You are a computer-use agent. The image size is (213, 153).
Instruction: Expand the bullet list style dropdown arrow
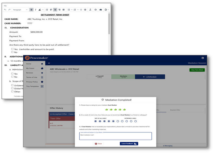72,10
